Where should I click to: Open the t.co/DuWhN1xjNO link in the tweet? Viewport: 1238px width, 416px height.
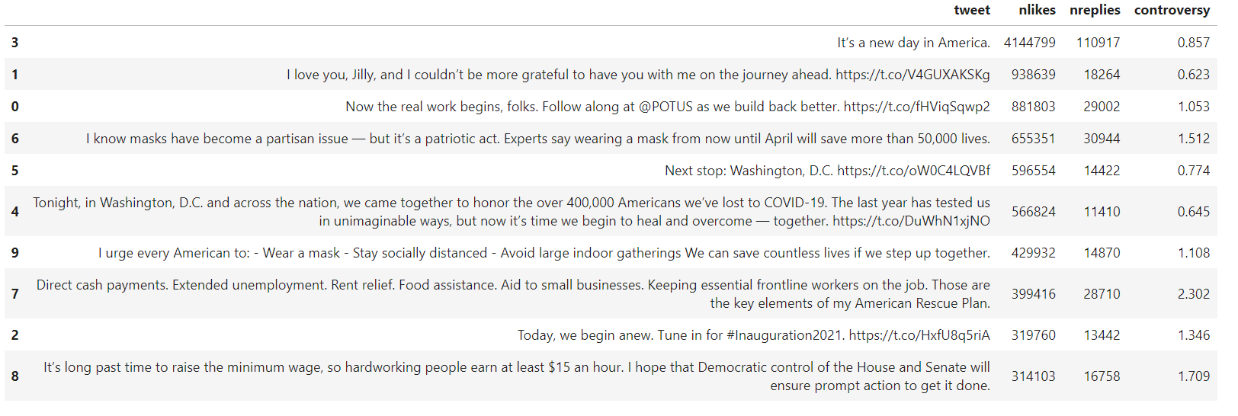911,221
